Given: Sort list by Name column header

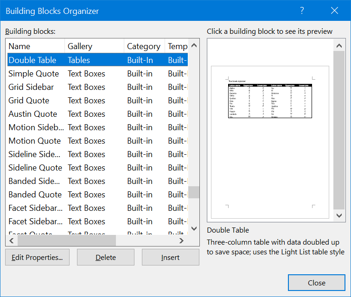Looking at the screenshot, I should point(35,46).
